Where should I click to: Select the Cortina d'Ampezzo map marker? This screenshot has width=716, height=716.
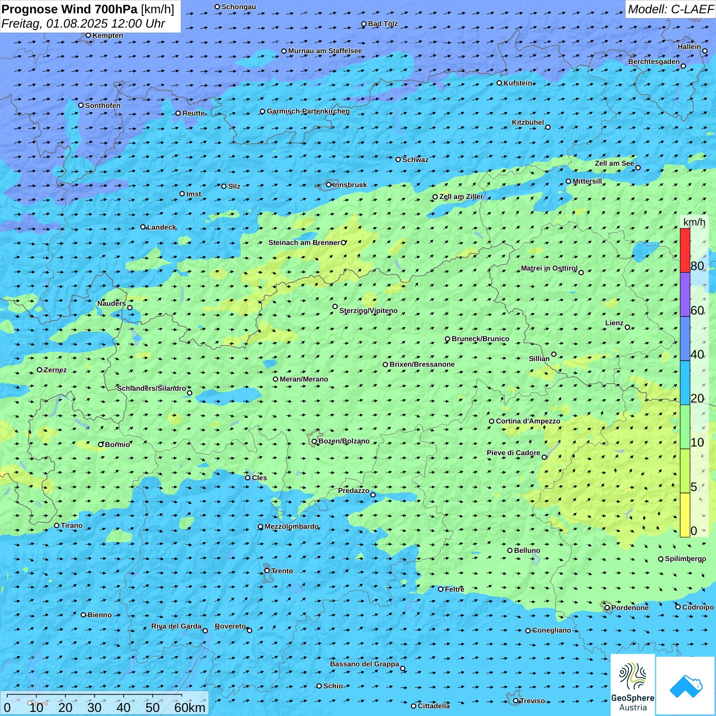(491, 421)
